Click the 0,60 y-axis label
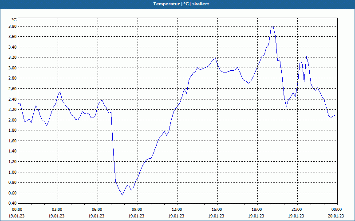This screenshot has height=221, width=355. click(x=12, y=193)
